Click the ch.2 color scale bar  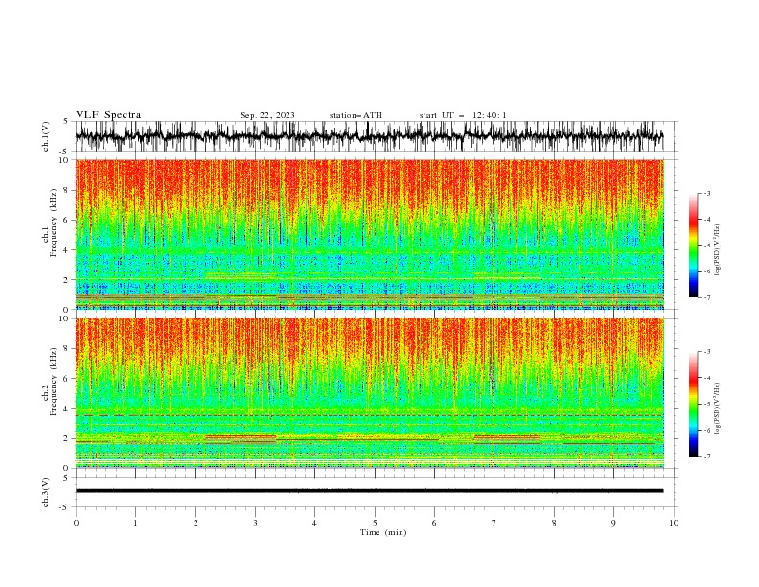pos(694,404)
